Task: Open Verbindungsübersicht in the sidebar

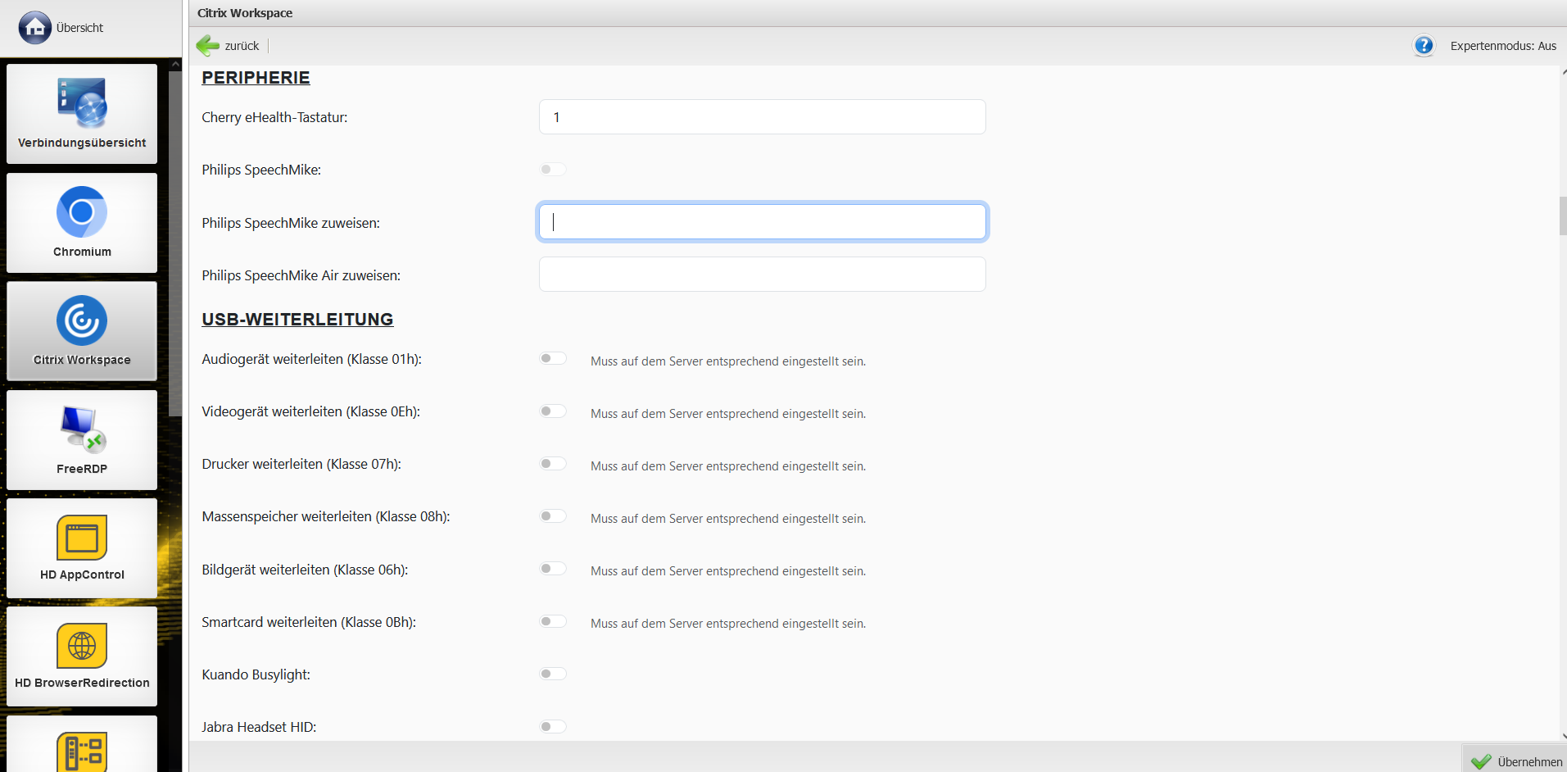Action: [x=82, y=114]
